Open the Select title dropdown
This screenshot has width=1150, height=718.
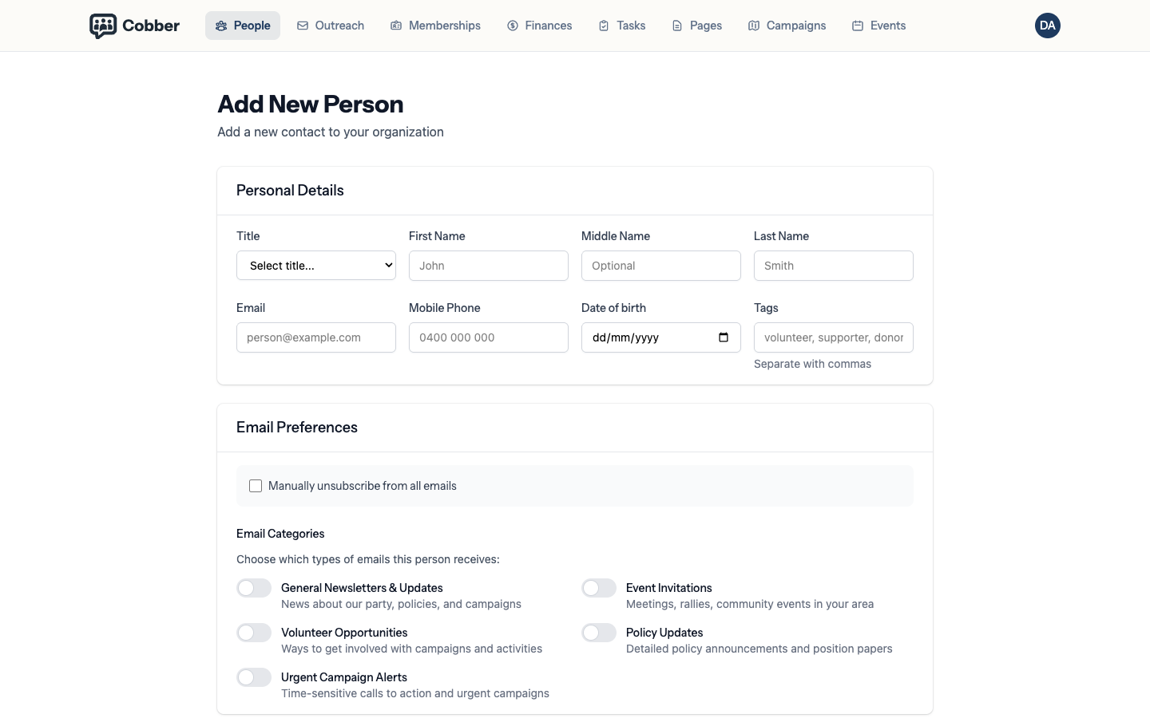pos(316,266)
